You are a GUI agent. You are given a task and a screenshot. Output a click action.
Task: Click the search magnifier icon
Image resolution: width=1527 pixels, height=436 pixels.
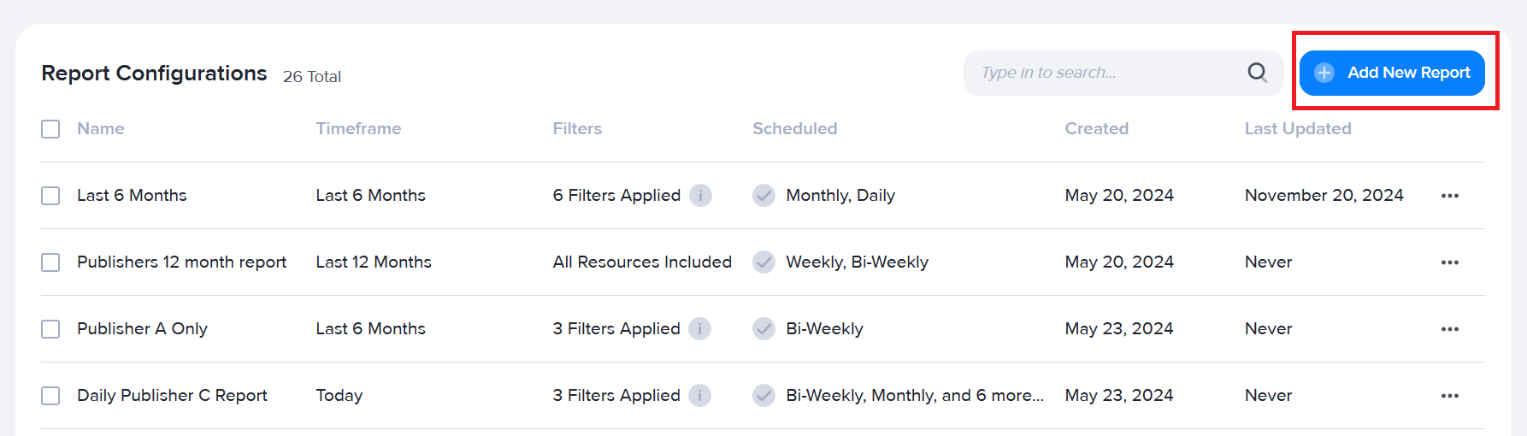click(1257, 73)
